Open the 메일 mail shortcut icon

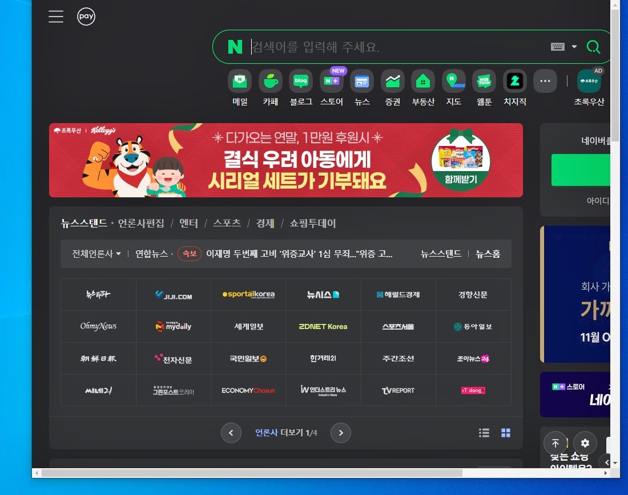point(240,81)
